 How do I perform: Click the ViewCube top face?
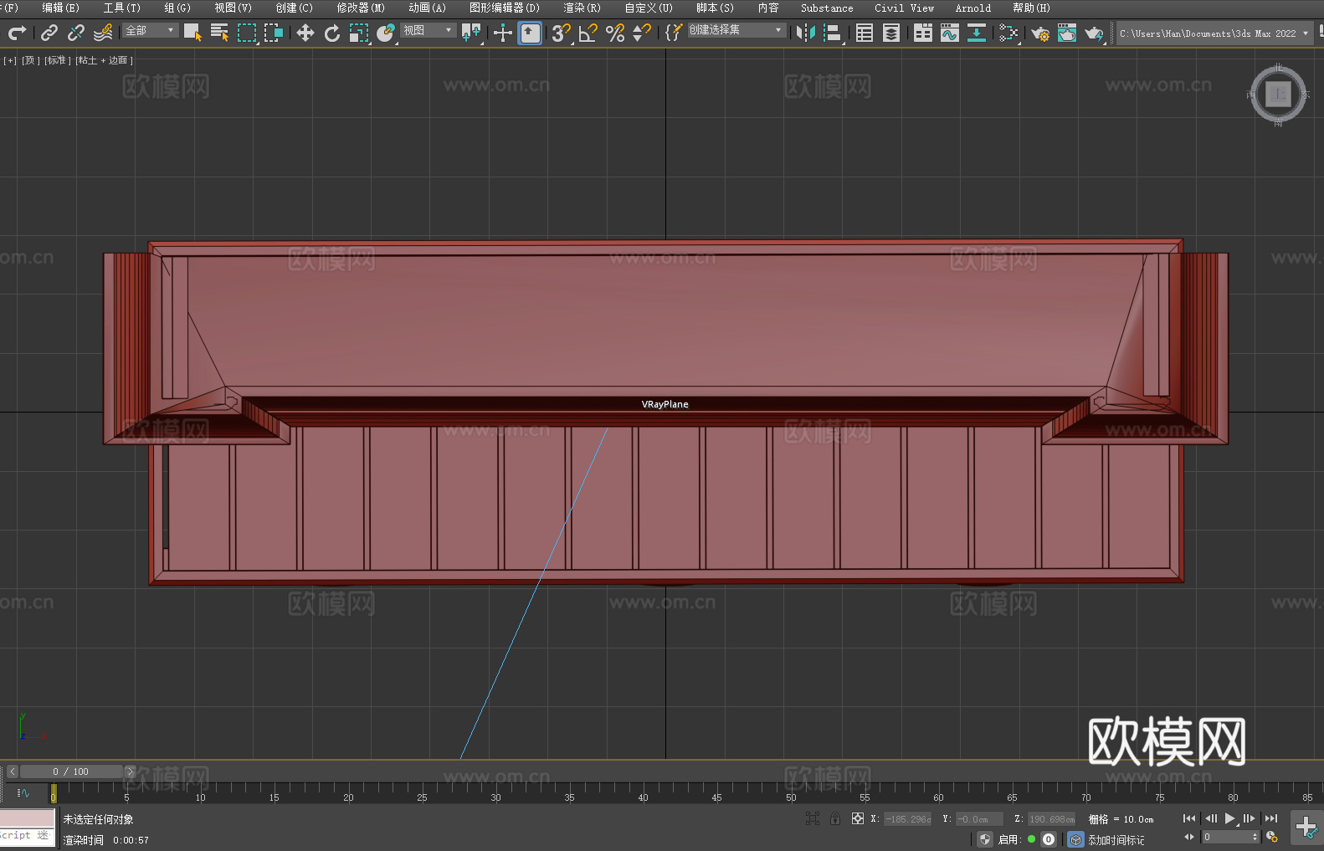click(1278, 95)
